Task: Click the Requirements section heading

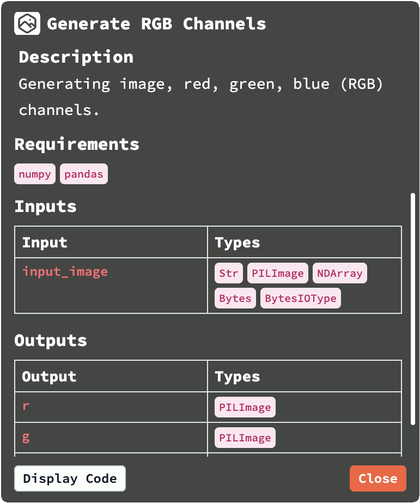Action: coord(77,144)
